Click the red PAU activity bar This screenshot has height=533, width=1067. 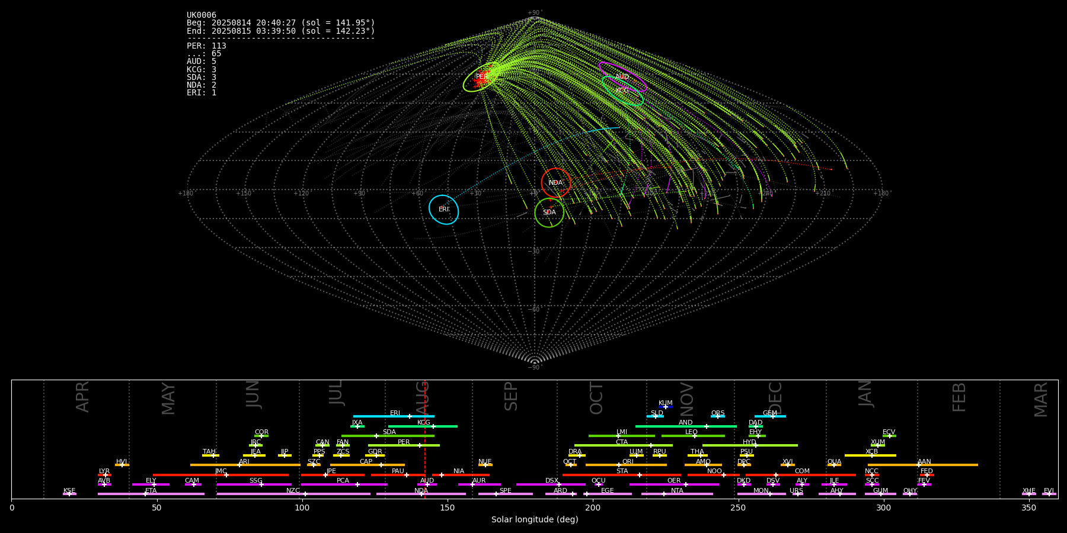tap(398, 474)
